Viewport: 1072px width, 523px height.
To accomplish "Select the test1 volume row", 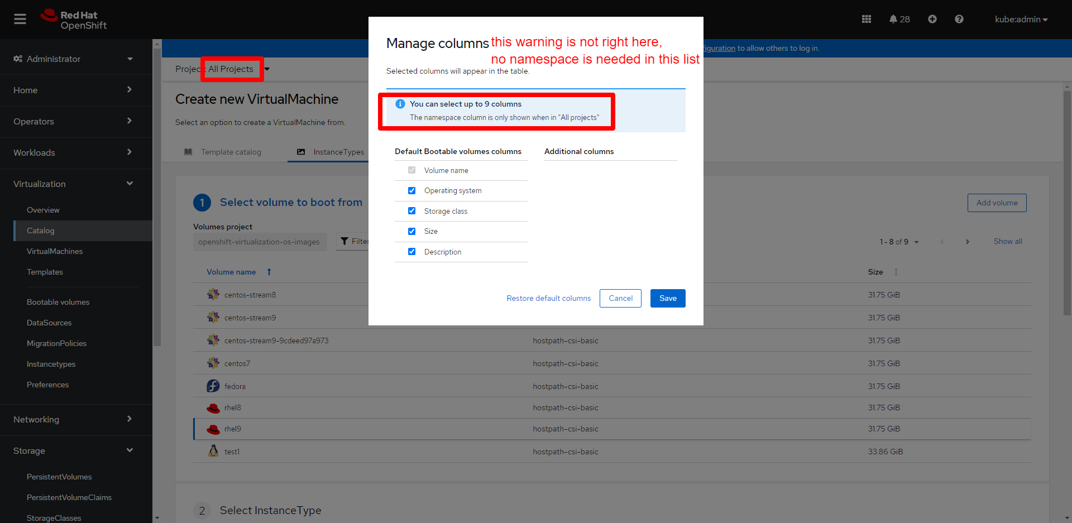I will pyautogui.click(x=612, y=451).
